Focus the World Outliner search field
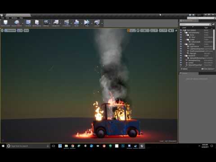This screenshot has height=162, width=216. point(194,24)
